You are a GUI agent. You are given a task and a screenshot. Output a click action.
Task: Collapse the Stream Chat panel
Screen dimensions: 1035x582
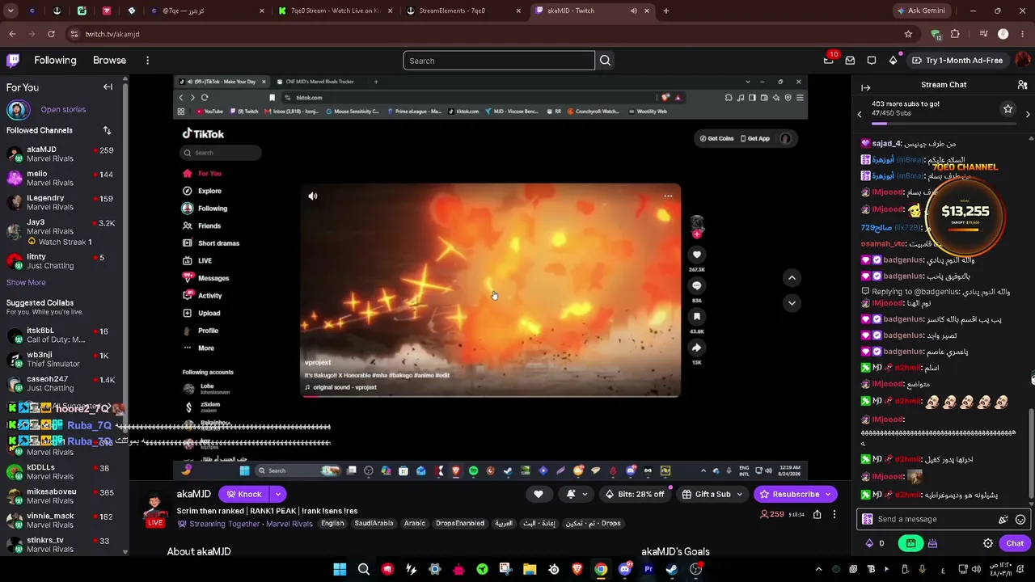pos(865,87)
